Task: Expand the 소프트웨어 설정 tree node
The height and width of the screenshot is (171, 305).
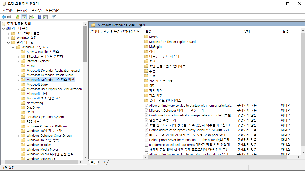Action: coord(8,33)
